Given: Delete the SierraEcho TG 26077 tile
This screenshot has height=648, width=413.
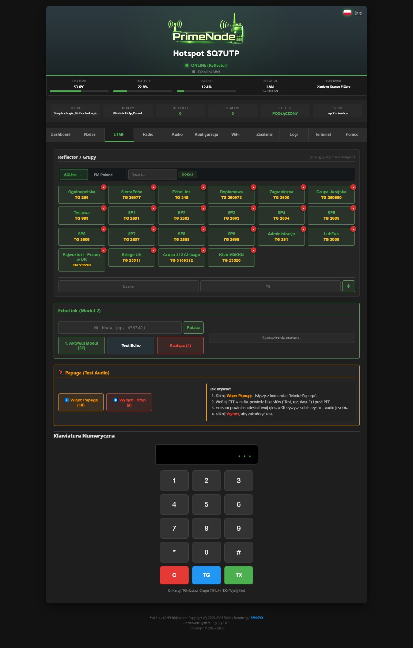Looking at the screenshot, I should (x=153, y=187).
